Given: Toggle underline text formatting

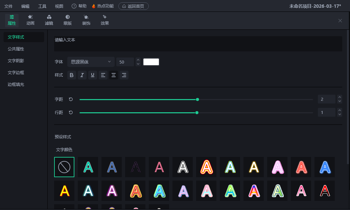Looking at the screenshot, I should pyautogui.click(x=93, y=75).
